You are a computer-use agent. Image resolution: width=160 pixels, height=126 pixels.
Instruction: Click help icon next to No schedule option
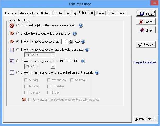click(81, 26)
